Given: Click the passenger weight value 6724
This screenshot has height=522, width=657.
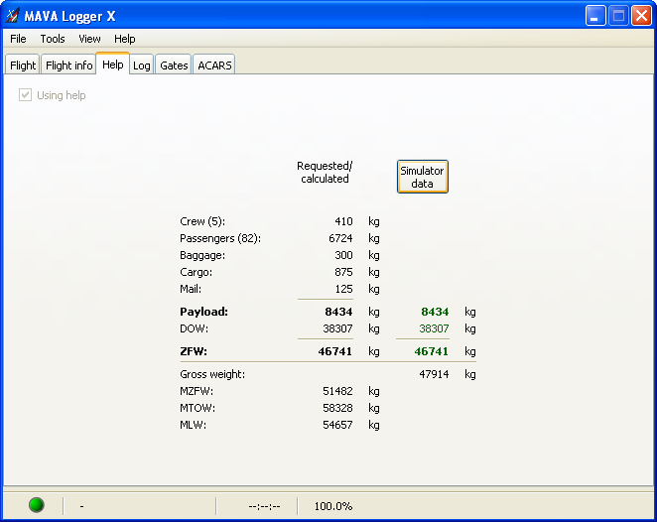Looking at the screenshot, I should pos(340,238).
